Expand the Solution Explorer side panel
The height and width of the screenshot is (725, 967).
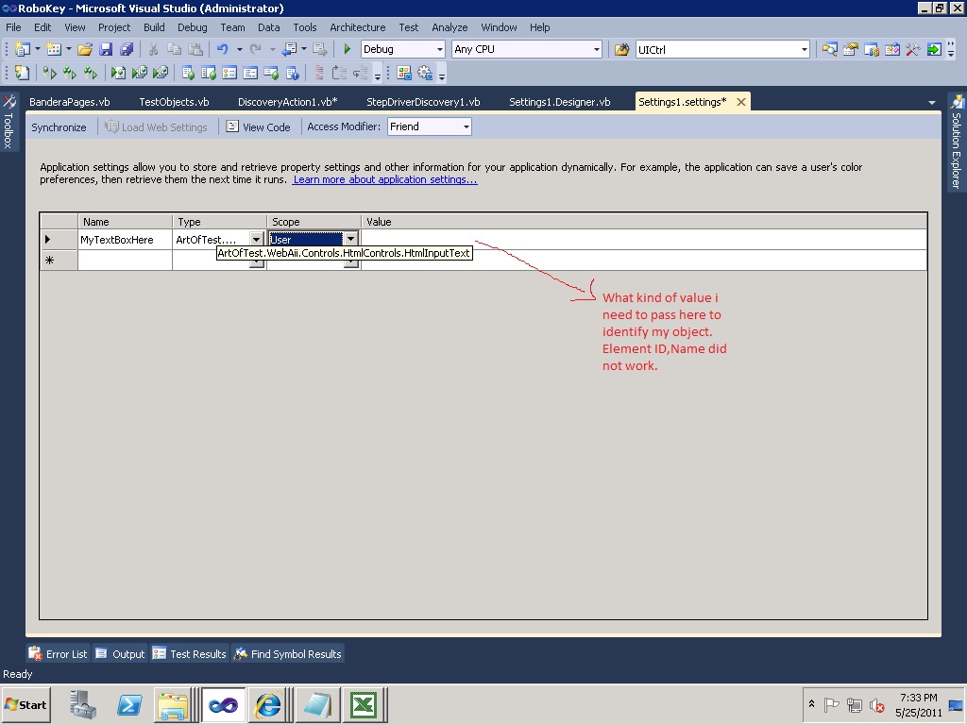(957, 143)
